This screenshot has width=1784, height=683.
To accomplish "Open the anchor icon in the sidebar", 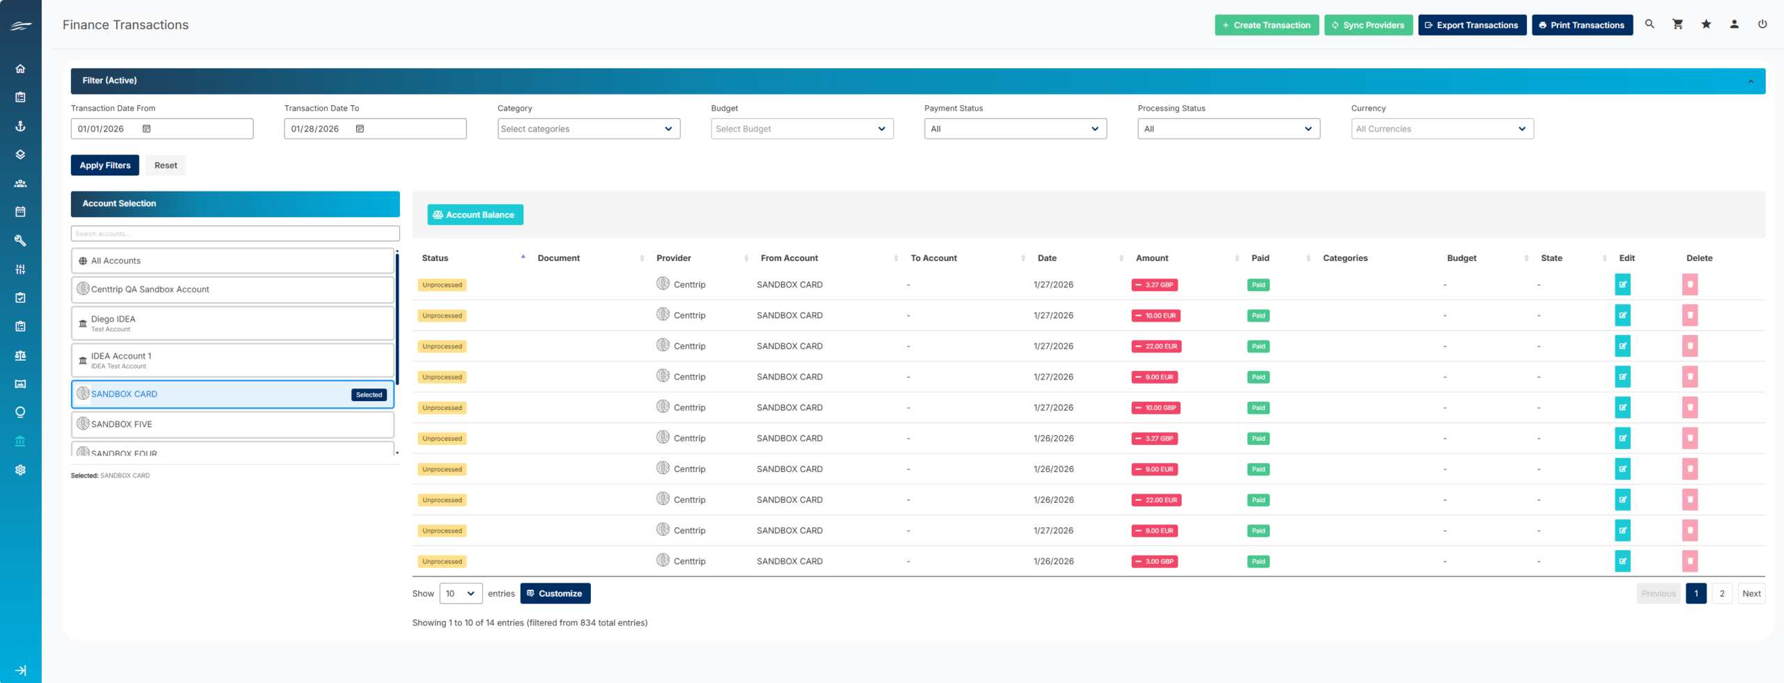I will [x=20, y=126].
